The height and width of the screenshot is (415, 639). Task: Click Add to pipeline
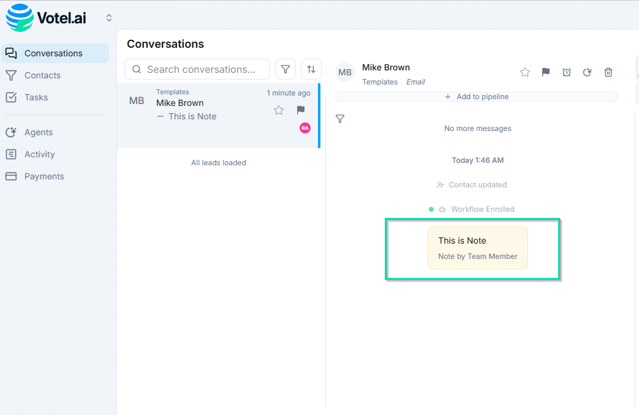(x=476, y=96)
